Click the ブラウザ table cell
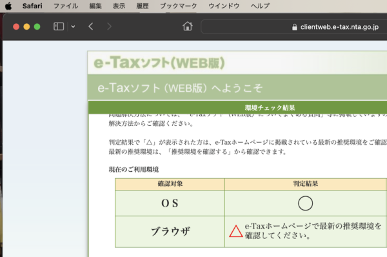387x257 pixels. click(170, 232)
